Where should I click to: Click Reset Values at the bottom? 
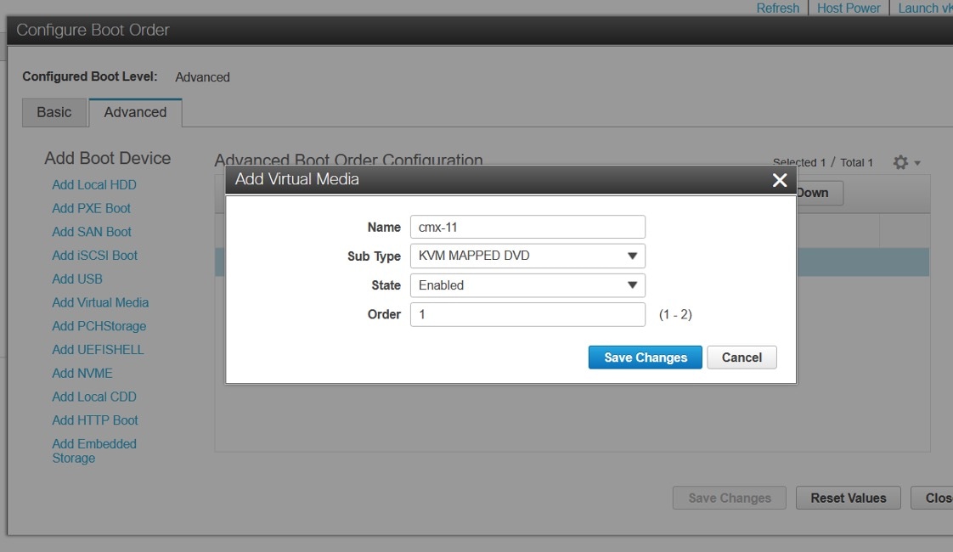coord(847,498)
